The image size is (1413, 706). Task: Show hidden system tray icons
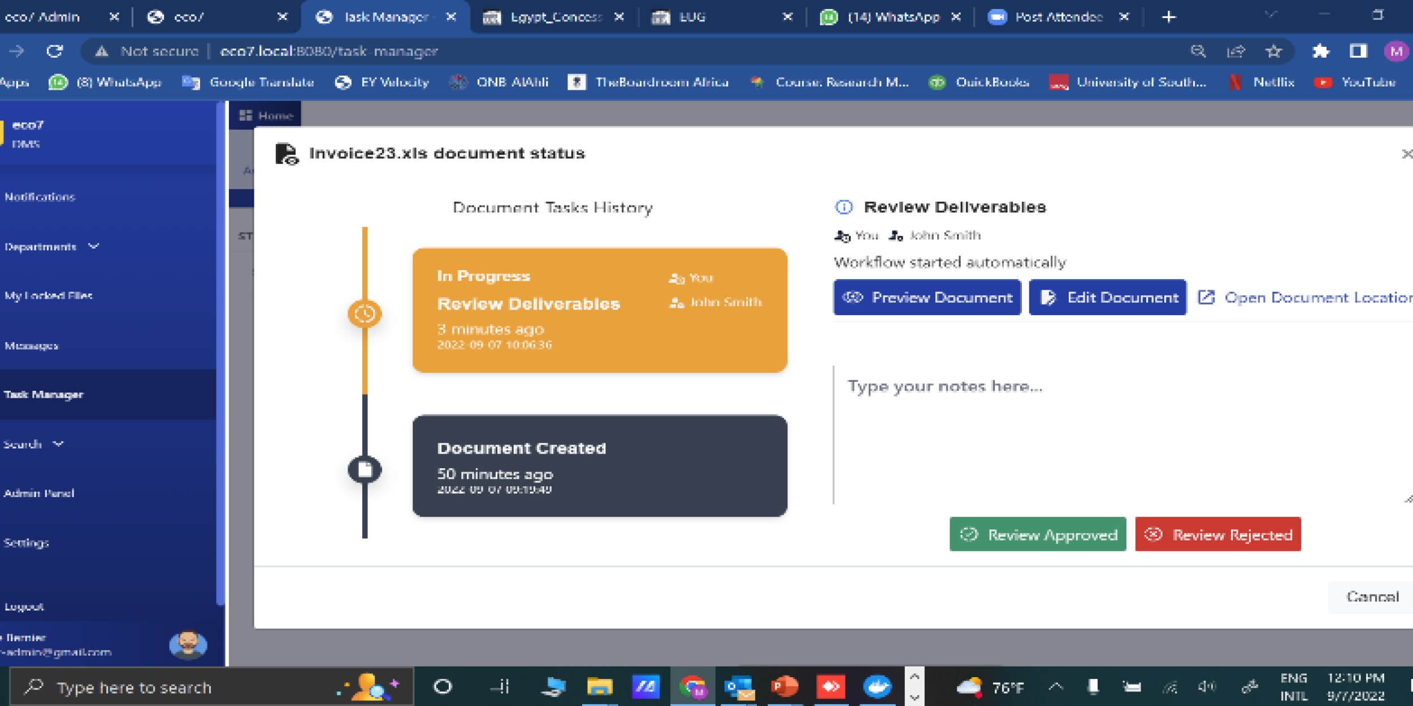(1056, 687)
